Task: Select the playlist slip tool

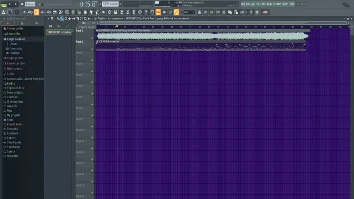Action: tap(74, 19)
